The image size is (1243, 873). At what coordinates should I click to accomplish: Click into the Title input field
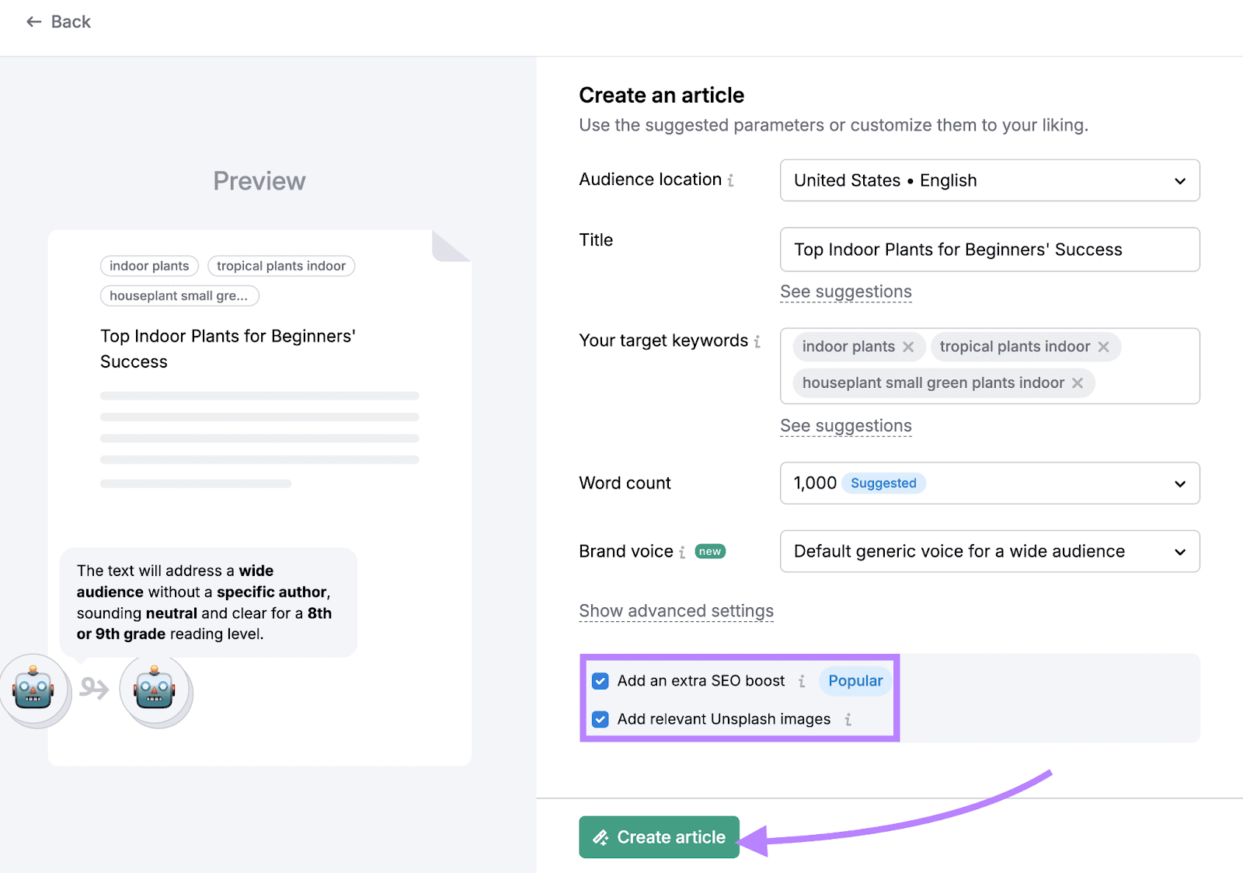[989, 250]
